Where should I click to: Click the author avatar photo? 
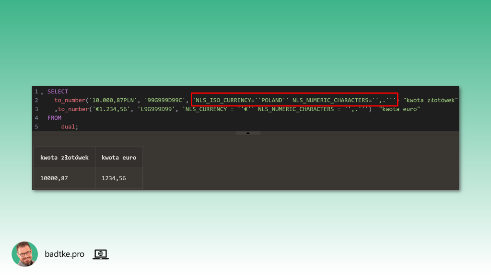(x=24, y=254)
